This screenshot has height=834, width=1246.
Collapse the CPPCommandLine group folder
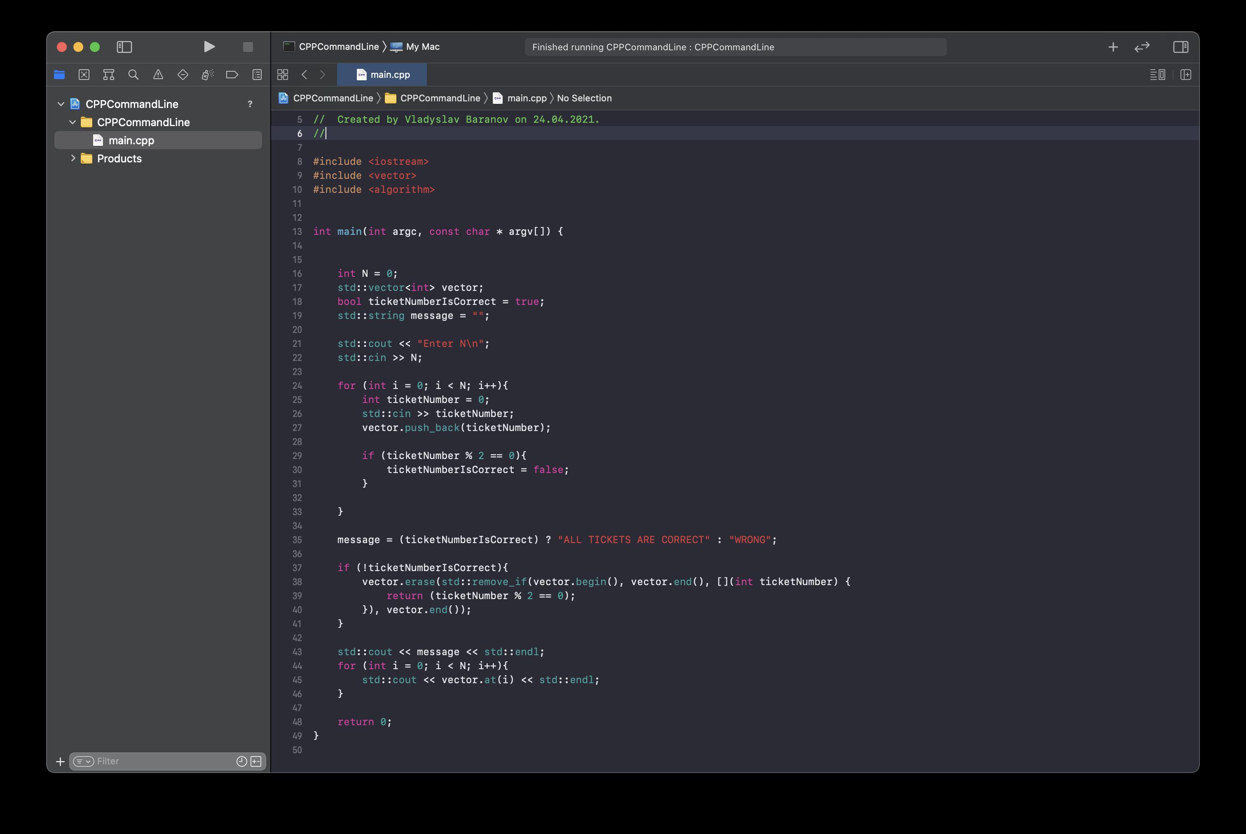[x=73, y=122]
